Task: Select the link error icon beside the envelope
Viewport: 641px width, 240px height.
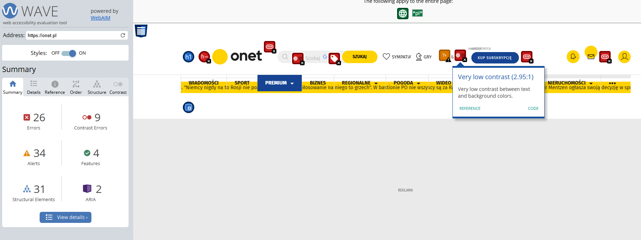Action: (605, 57)
